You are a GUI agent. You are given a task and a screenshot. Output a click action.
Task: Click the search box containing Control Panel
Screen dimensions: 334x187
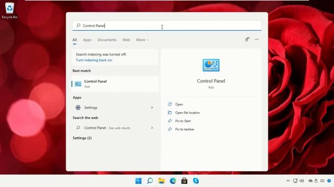tap(167, 25)
